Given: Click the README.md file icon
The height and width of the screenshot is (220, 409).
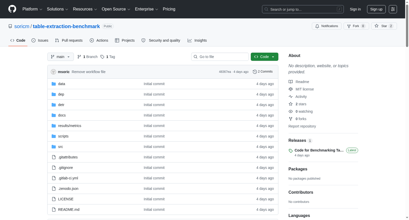Looking at the screenshot, I should [x=54, y=210].
